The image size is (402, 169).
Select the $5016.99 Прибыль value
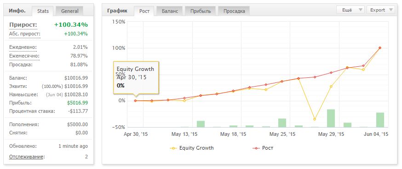click(x=77, y=103)
